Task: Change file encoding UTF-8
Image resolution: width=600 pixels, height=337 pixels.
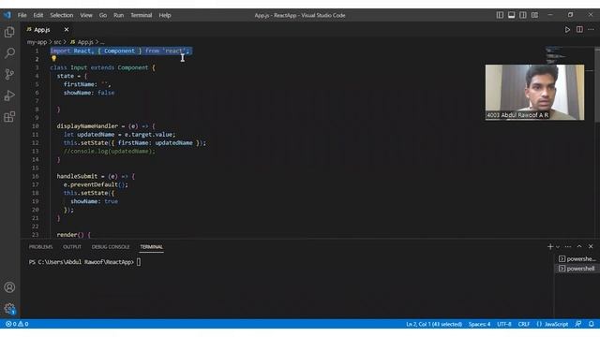Action: pyautogui.click(x=504, y=324)
